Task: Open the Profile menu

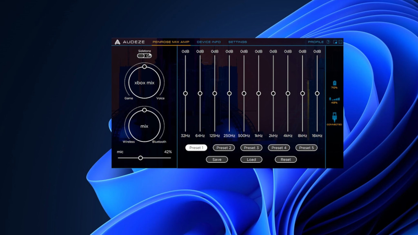Action: (x=316, y=42)
